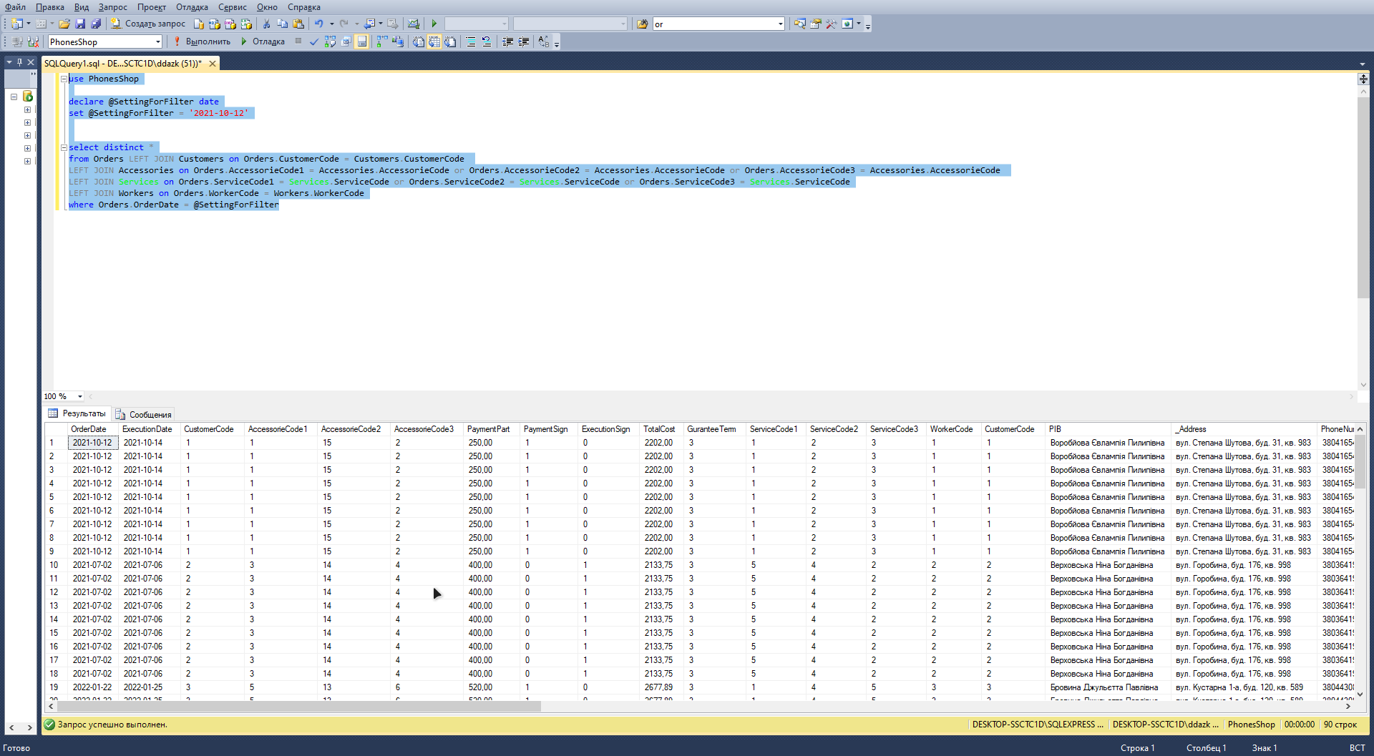Parse the query with the blue checkmark icon
Screen dimensions: 1374x756
[313, 41]
